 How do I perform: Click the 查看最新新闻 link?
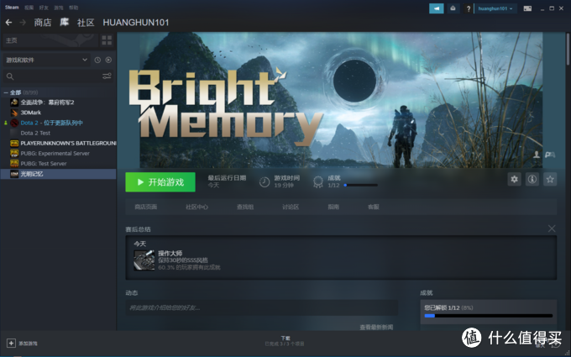click(x=376, y=327)
